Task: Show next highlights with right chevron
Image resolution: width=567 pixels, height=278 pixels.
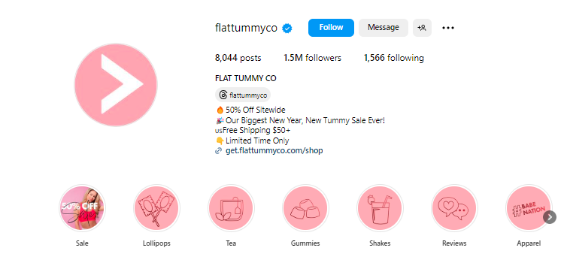Action: click(550, 217)
